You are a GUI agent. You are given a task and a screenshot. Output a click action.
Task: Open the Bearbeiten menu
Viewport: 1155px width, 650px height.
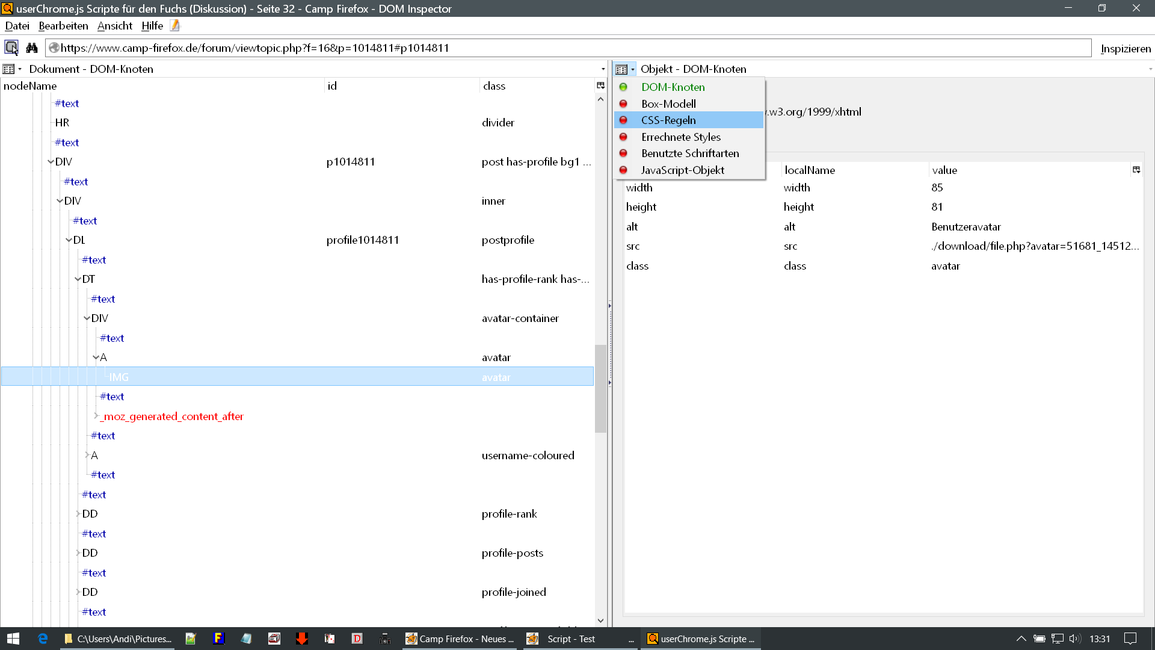(x=63, y=26)
